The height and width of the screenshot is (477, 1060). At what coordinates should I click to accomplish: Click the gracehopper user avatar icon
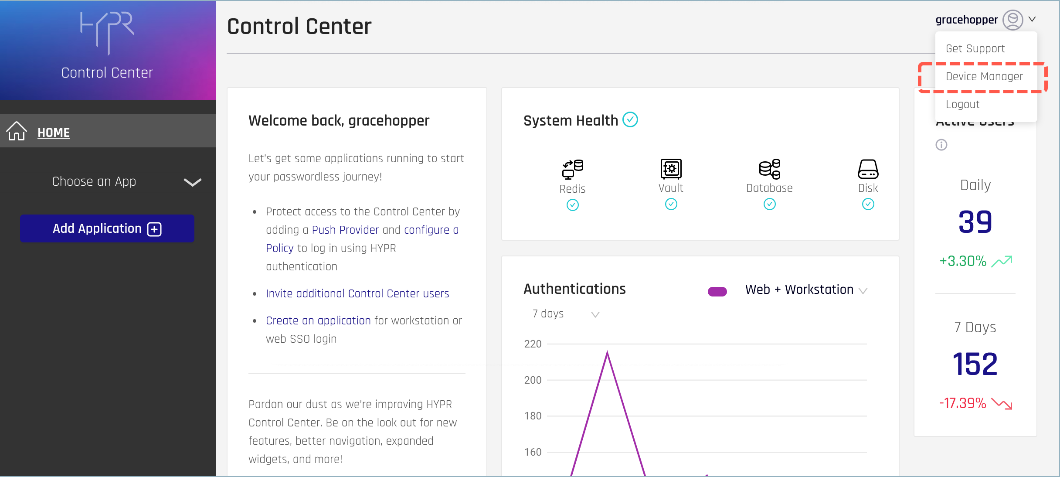[x=1012, y=20]
